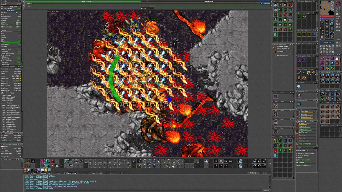Open the James of Li... private chat tab
Viewport: 342px width, 192px height.
(x=96, y=173)
